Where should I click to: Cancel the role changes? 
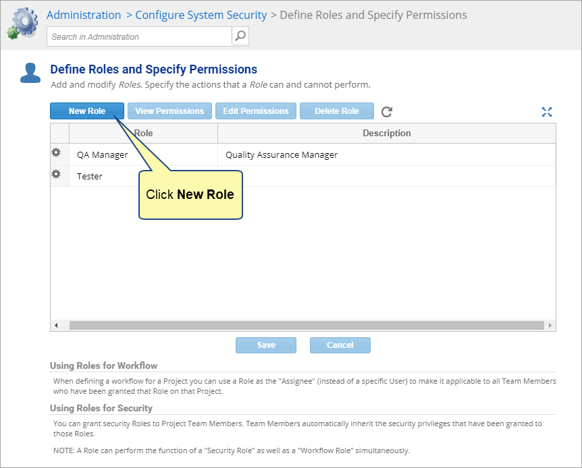coord(340,345)
